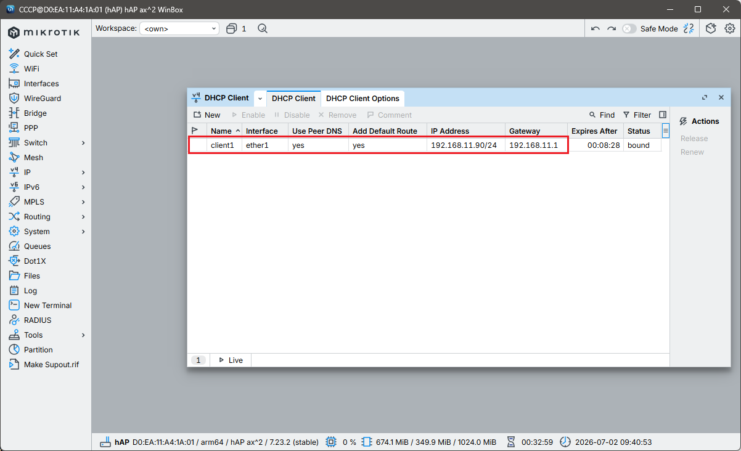Switch to the DHCP Client tab
The image size is (741, 451).
(x=293, y=98)
